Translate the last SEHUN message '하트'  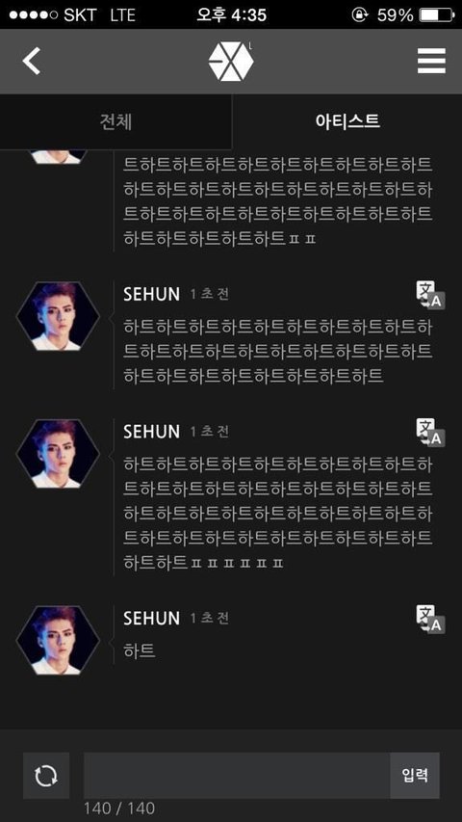click(x=430, y=619)
